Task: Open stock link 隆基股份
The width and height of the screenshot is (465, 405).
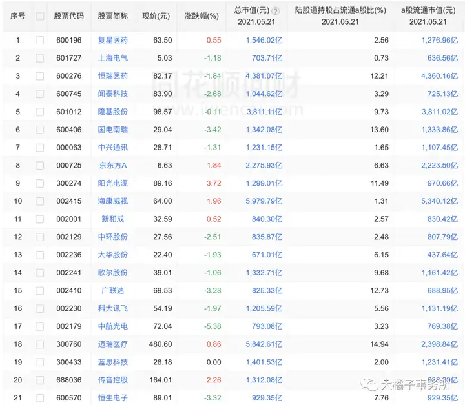Action: pyautogui.click(x=112, y=112)
